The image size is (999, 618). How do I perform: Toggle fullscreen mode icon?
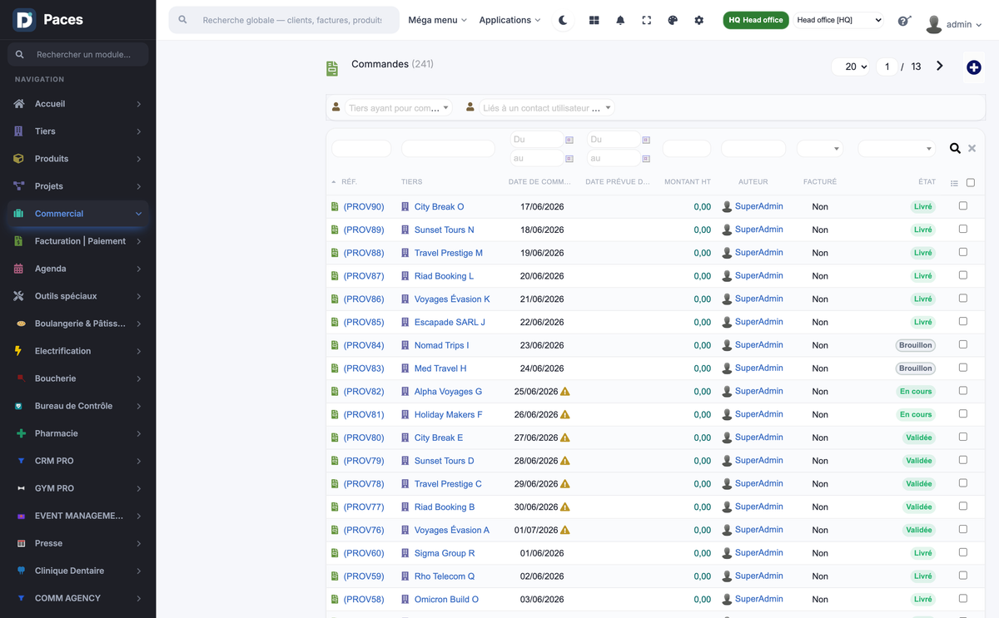[x=646, y=20]
